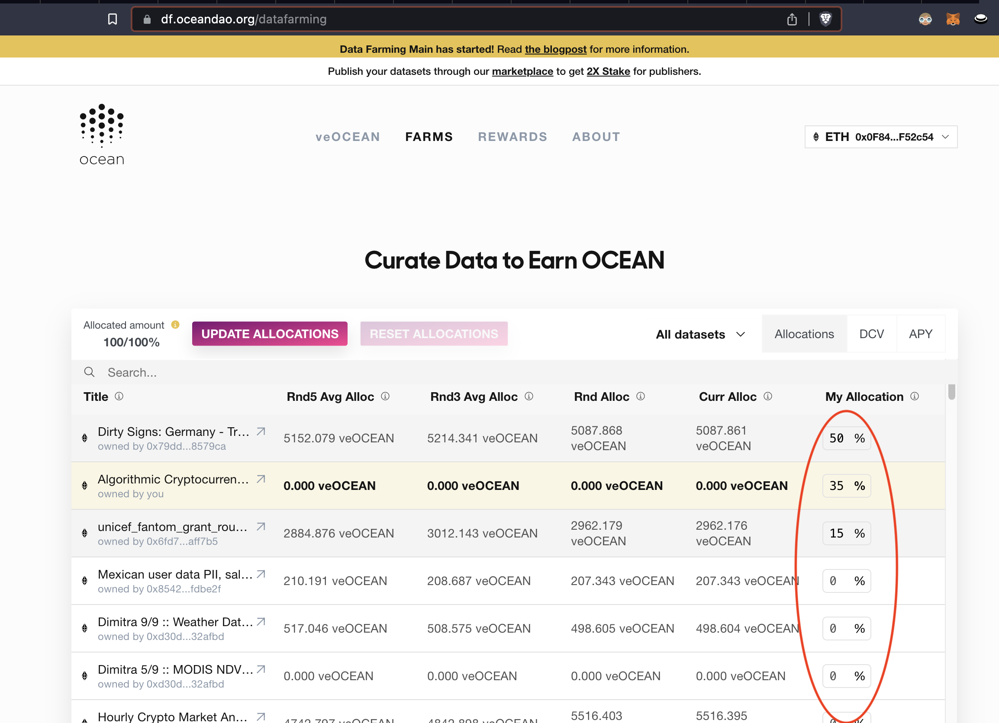999x723 pixels.
Task: Click Ethereum icon on the Mexican user data row
Action: pos(84,580)
